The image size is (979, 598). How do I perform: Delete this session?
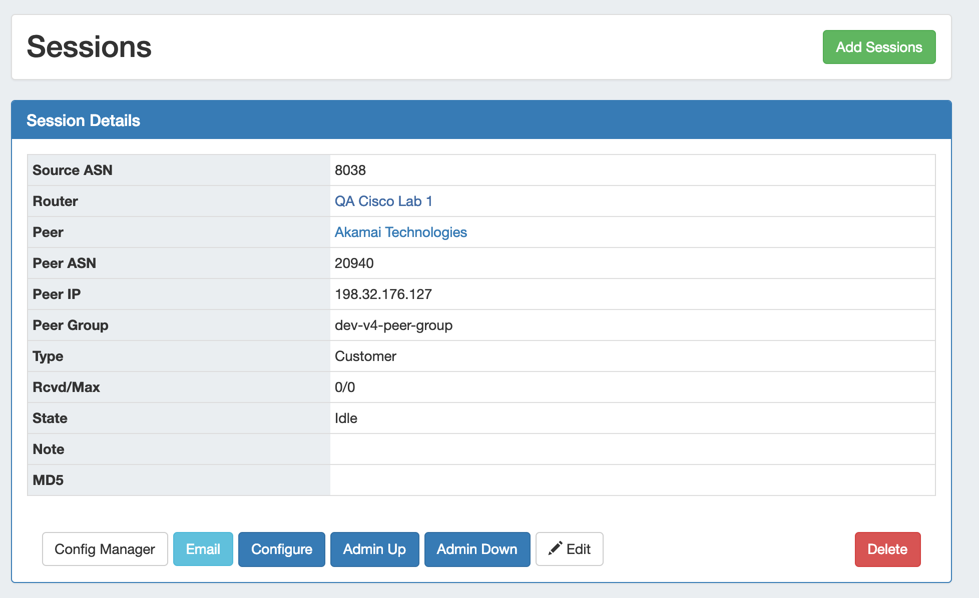pyautogui.click(x=887, y=549)
